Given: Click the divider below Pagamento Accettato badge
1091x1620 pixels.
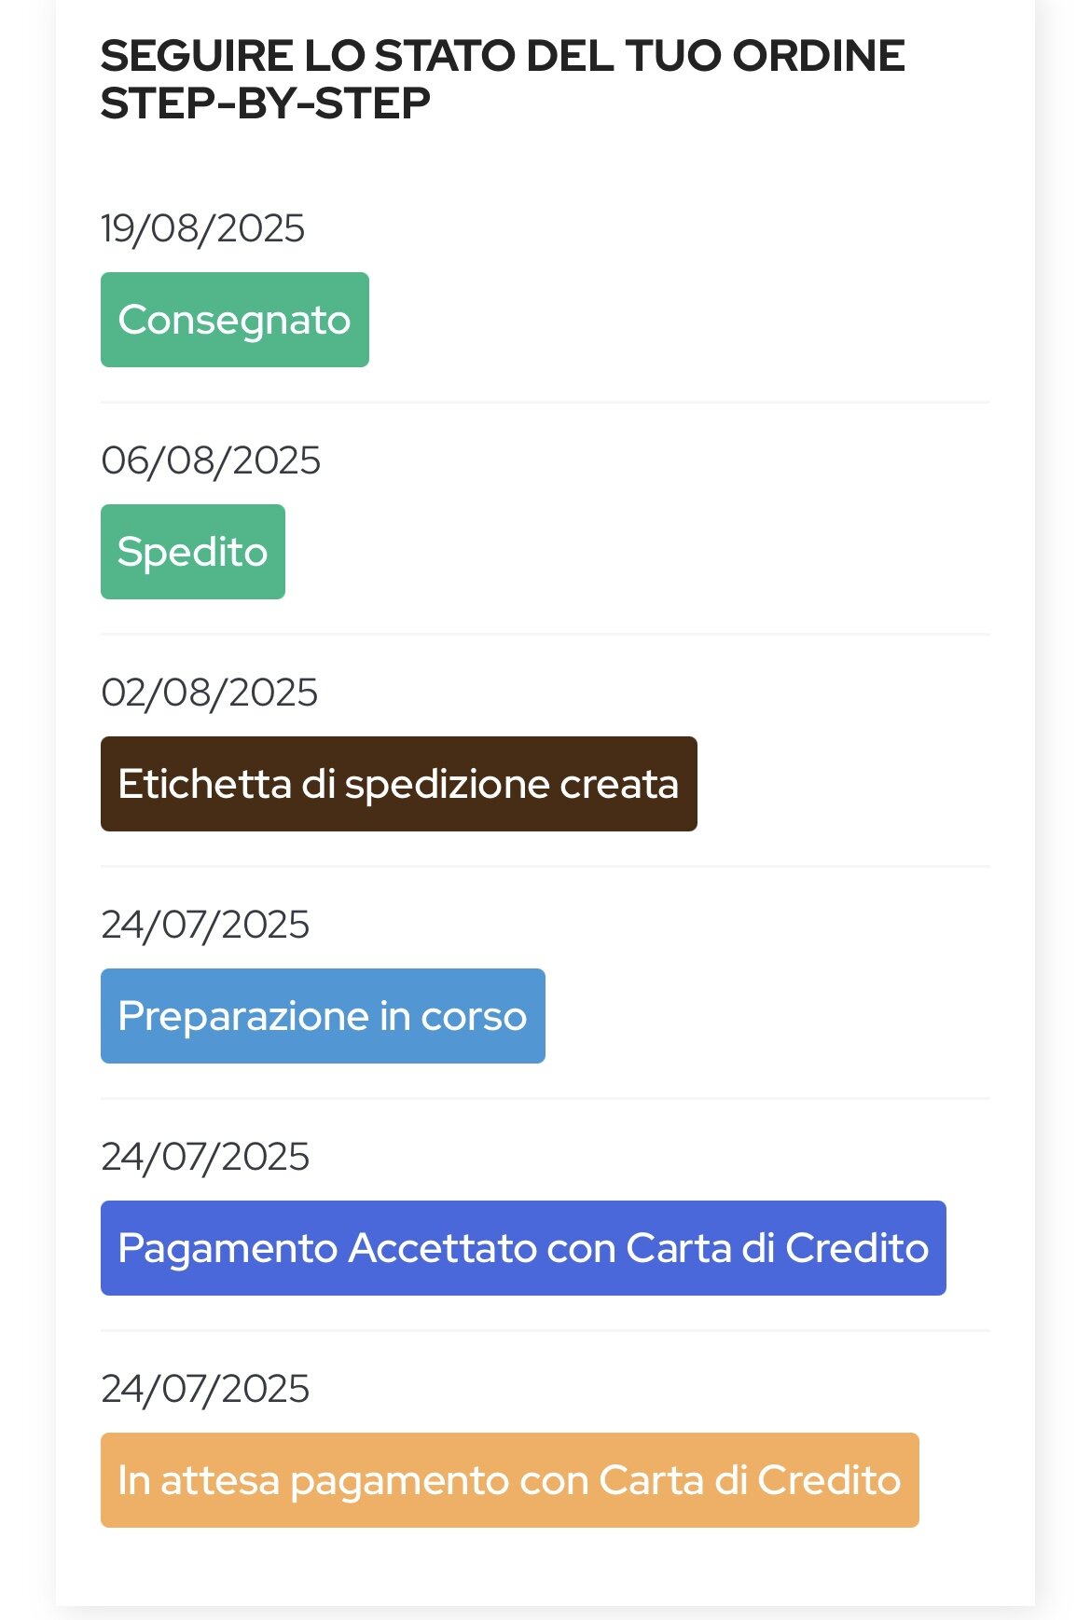Looking at the screenshot, I should point(545,1331).
